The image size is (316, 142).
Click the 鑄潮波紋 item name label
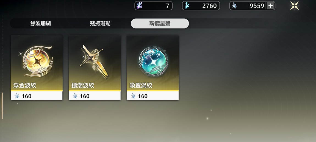83,85
